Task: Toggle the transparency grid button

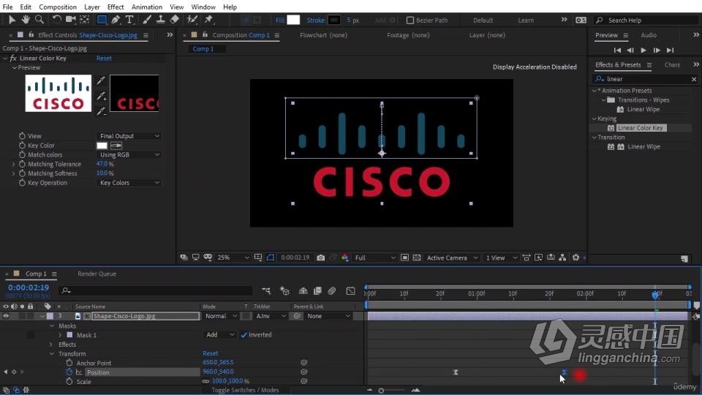Action: (x=417, y=257)
